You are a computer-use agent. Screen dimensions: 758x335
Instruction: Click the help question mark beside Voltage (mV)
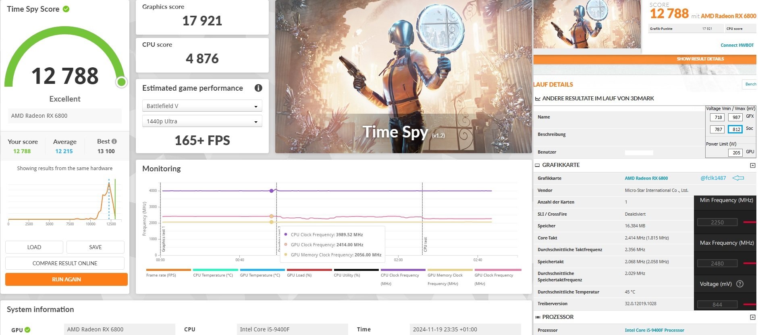point(740,284)
